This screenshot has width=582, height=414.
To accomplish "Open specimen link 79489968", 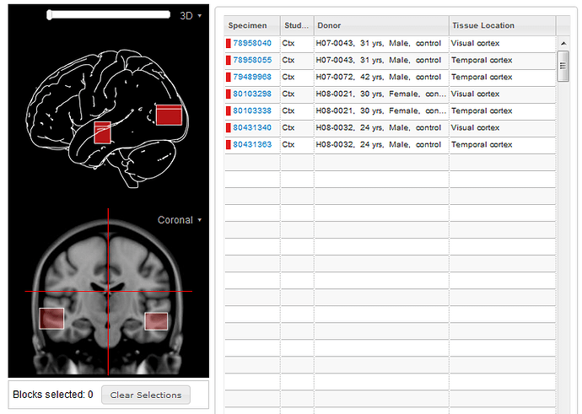I will (x=252, y=77).
